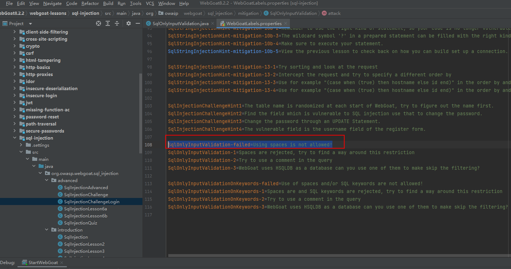Open the Project view dropdown

pos(30,24)
